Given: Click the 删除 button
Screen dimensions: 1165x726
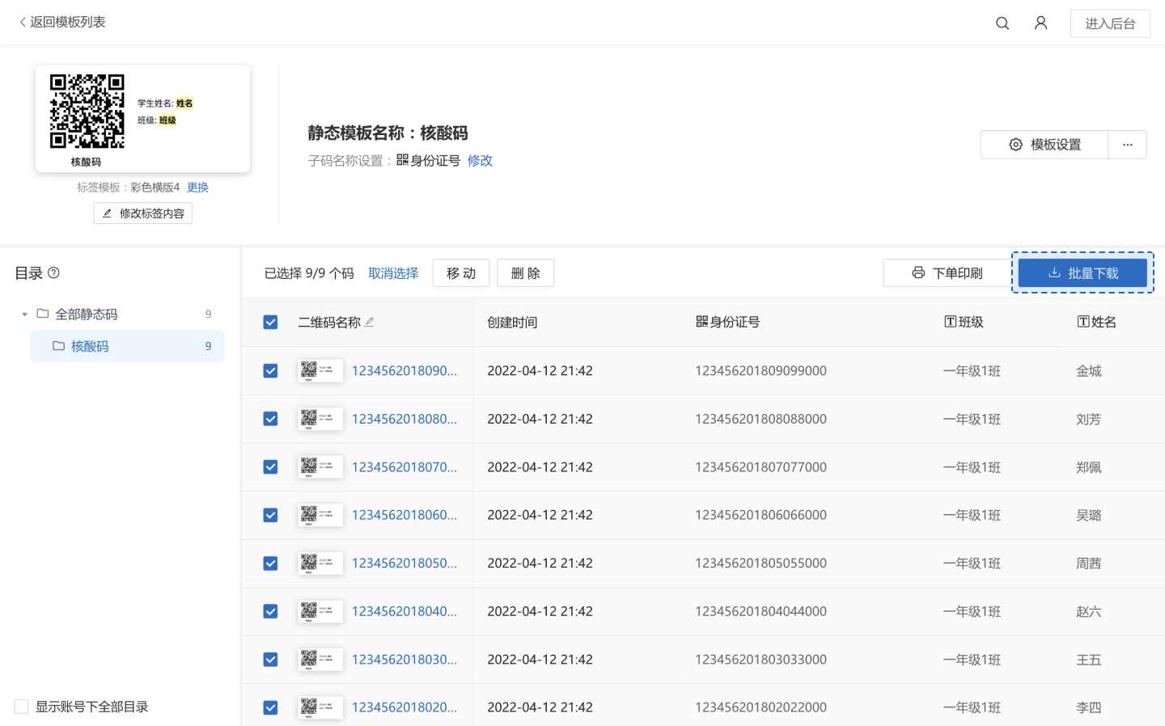Looking at the screenshot, I should 526,273.
